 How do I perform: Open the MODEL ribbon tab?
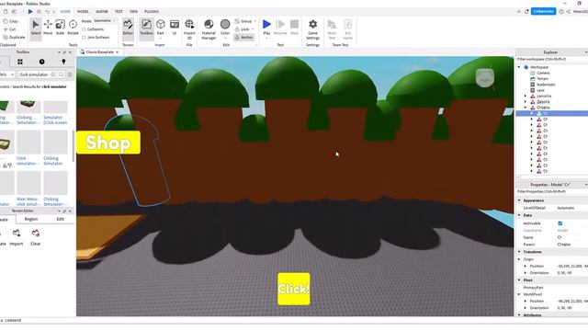(83, 12)
